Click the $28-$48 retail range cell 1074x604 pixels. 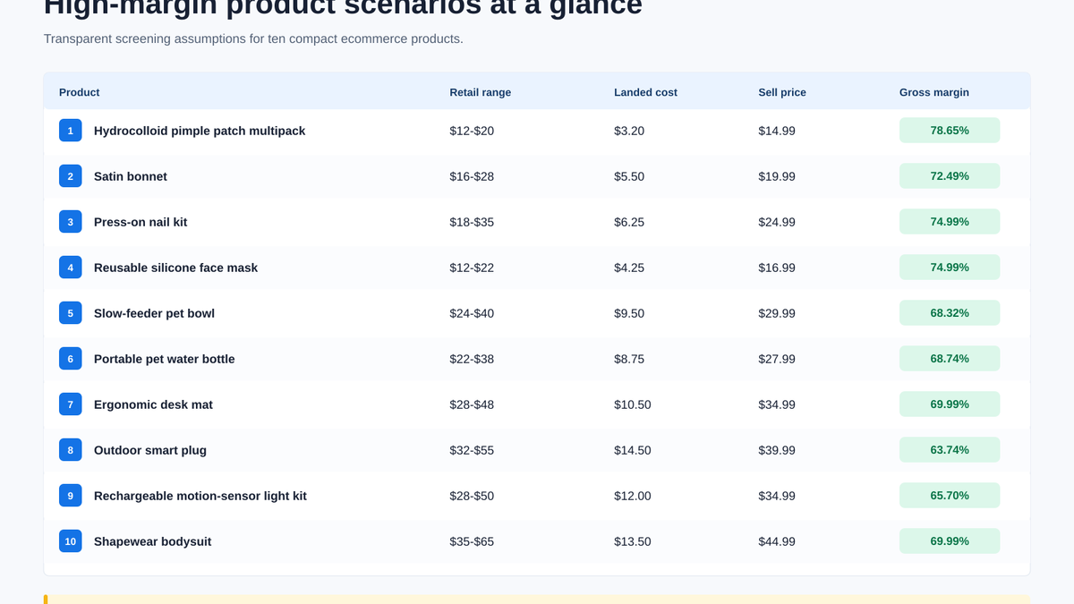tap(472, 404)
